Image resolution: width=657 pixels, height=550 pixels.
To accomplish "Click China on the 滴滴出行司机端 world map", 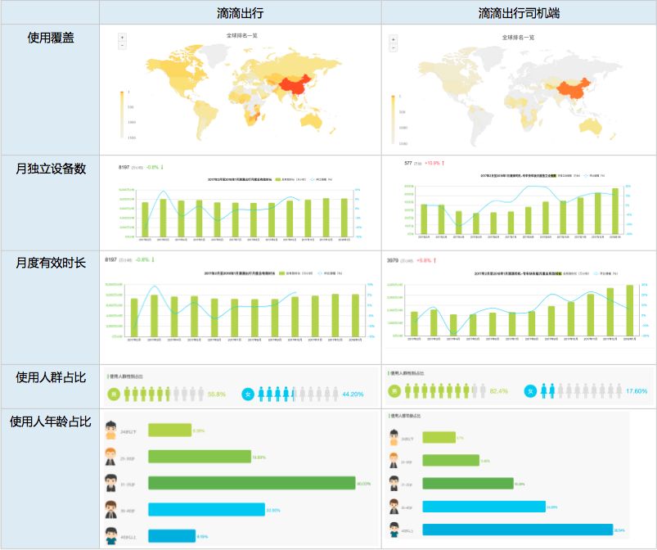I will (574, 90).
